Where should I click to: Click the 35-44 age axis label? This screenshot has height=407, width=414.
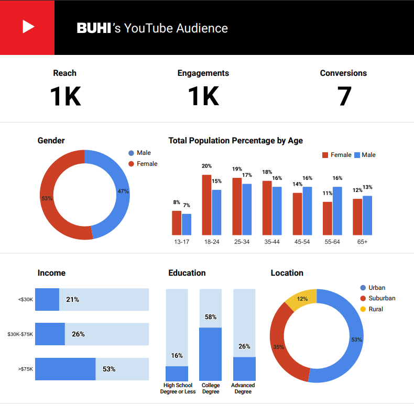click(272, 242)
